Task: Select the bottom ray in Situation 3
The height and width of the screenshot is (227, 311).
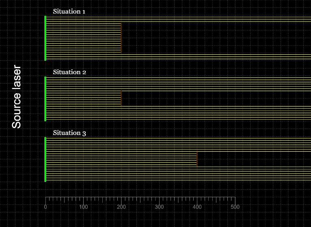Action: pyautogui.click(x=179, y=180)
